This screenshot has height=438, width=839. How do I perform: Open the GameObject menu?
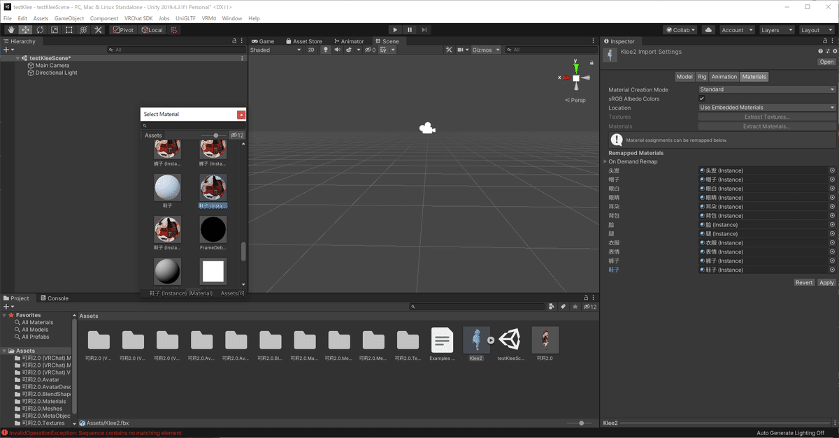tap(69, 18)
